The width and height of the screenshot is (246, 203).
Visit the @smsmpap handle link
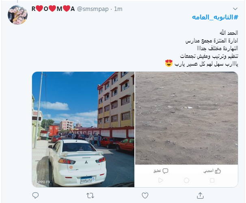tap(93, 9)
